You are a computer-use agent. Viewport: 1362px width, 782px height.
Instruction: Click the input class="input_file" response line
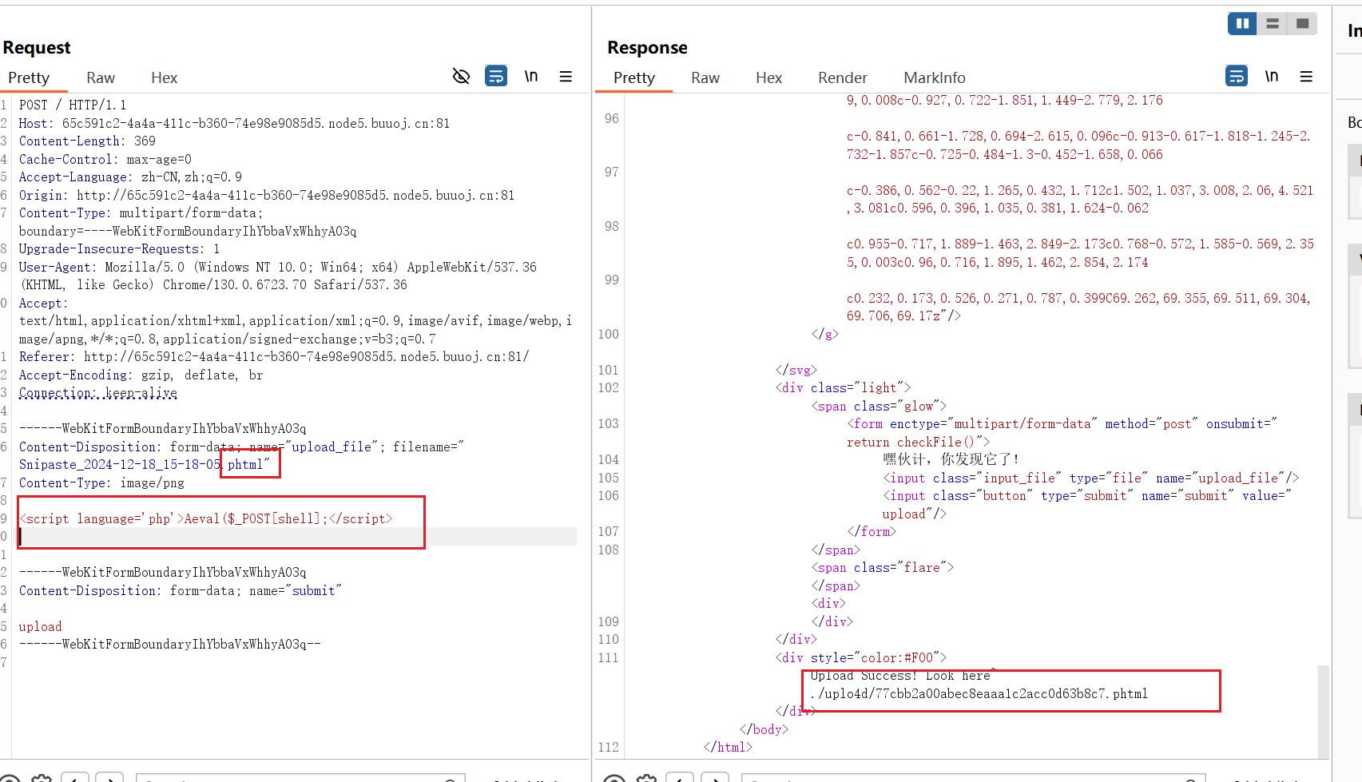click(1090, 478)
